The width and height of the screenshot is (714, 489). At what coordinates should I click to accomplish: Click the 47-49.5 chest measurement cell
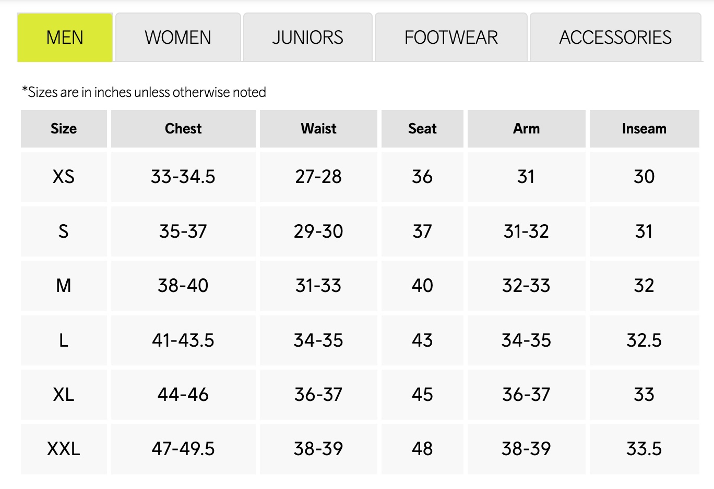tap(183, 449)
